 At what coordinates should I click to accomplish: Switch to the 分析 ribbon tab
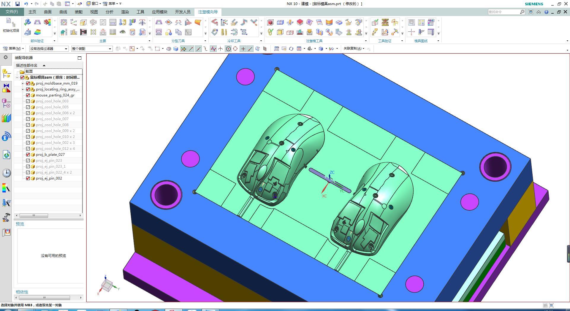(x=110, y=12)
